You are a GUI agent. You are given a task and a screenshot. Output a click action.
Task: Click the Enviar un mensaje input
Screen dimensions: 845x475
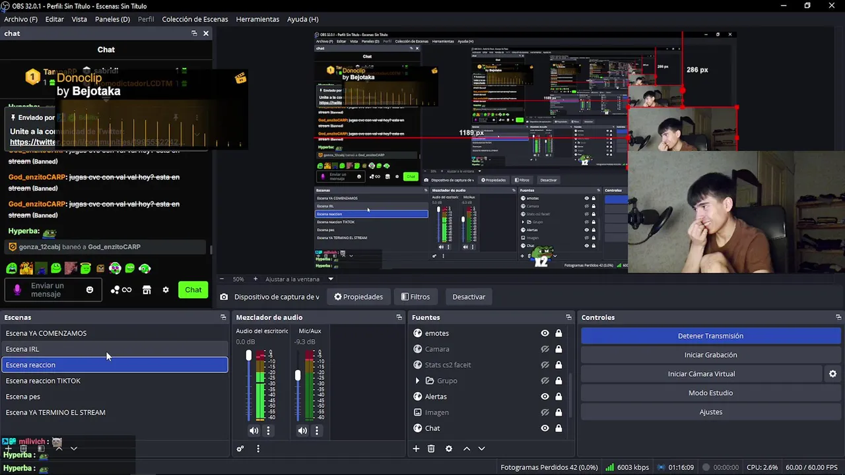(54, 290)
